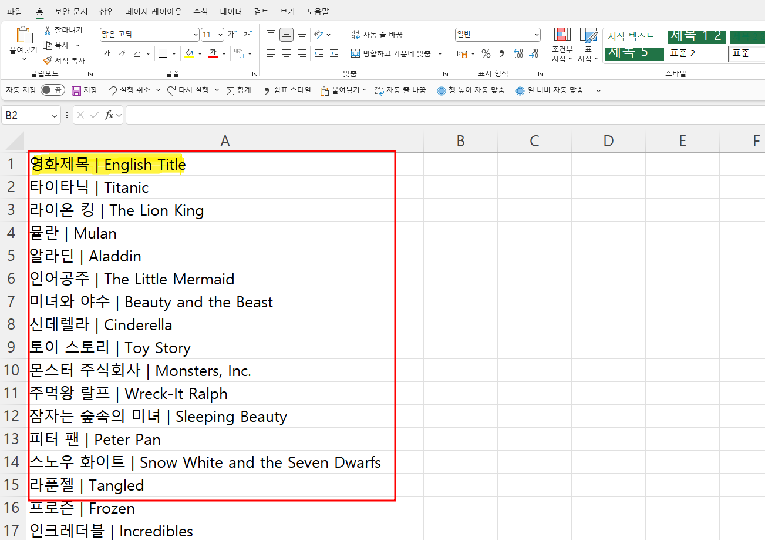The width and height of the screenshot is (765, 540).
Task: Apply comma style in the number format group
Action: click(x=501, y=53)
